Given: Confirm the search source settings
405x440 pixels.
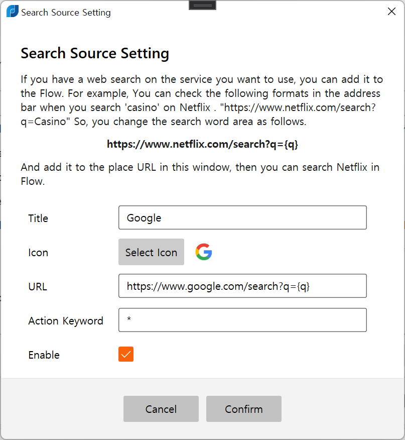Looking at the screenshot, I should (x=244, y=409).
